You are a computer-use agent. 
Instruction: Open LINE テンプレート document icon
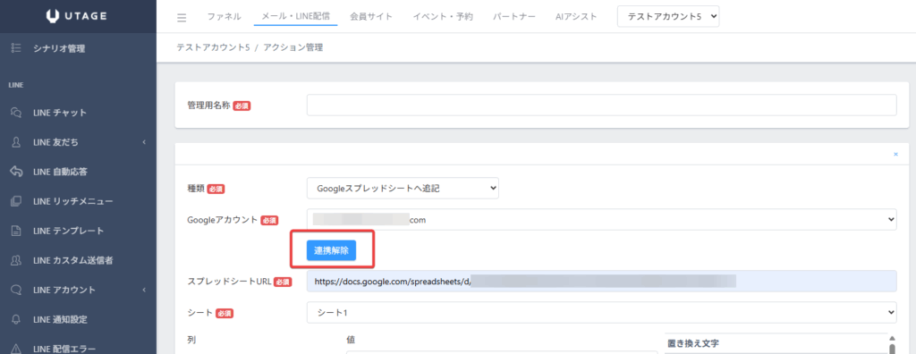[16, 231]
